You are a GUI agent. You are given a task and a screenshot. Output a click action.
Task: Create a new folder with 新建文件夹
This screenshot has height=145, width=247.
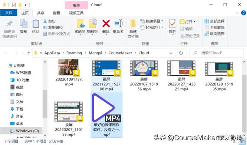[x=133, y=29]
